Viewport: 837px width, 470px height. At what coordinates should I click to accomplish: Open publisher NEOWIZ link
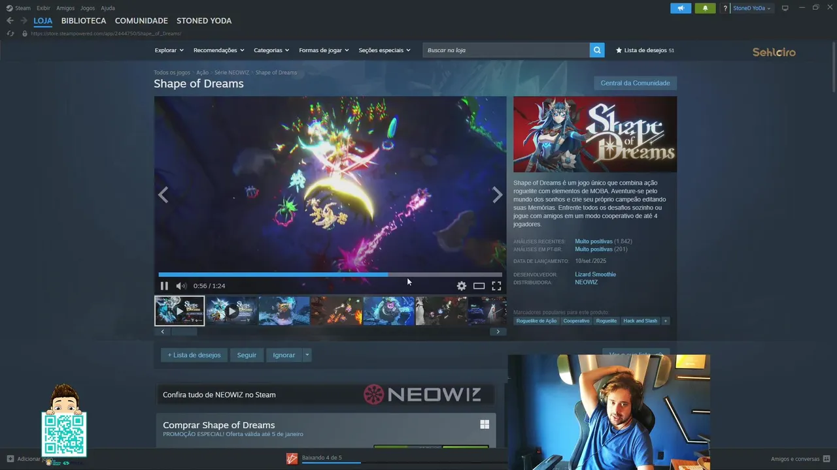click(586, 282)
